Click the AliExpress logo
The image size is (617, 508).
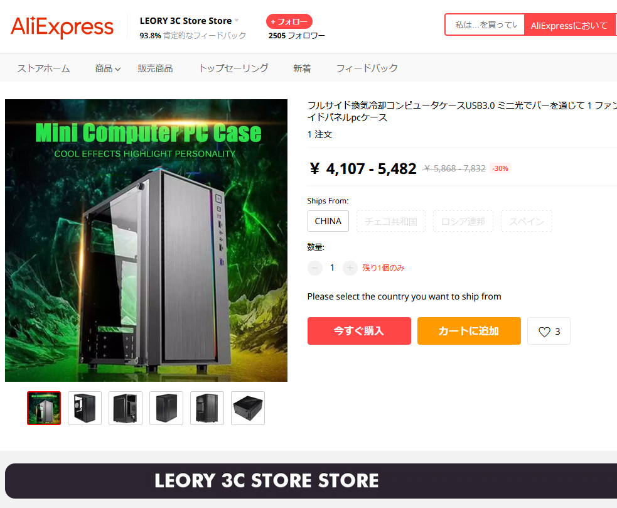(62, 27)
